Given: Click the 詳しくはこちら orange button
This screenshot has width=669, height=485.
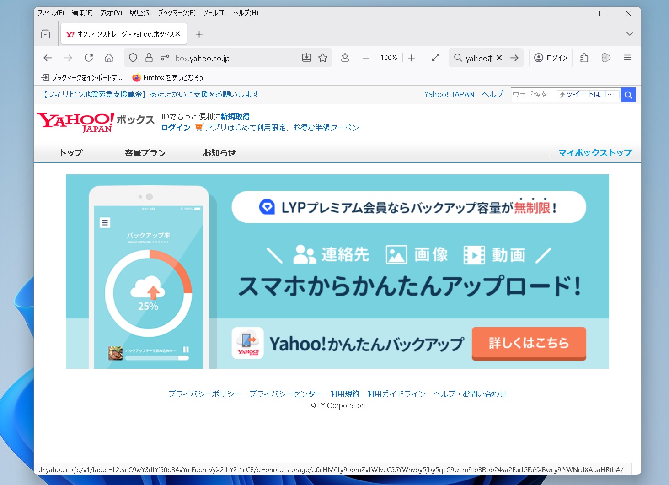Looking at the screenshot, I should pyautogui.click(x=529, y=343).
